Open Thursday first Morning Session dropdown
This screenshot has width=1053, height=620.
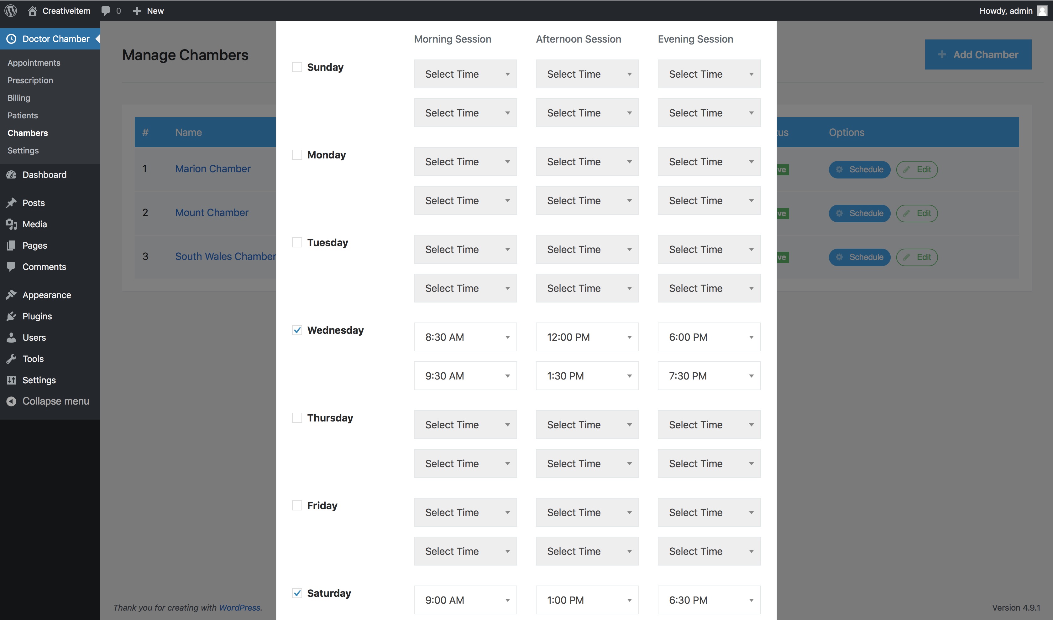point(465,425)
